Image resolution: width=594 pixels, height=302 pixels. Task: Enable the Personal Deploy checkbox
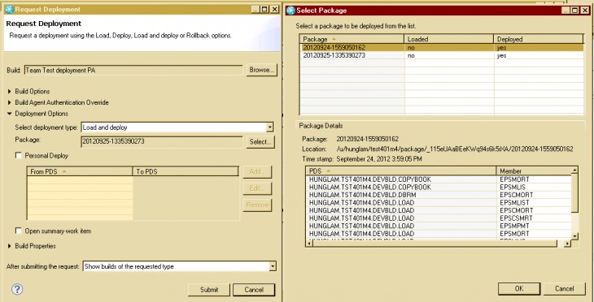point(18,155)
